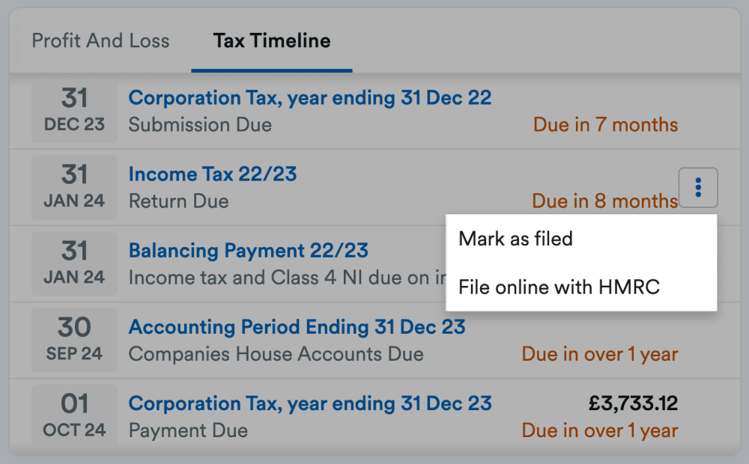Click Due in 8 months status
Image resolution: width=749 pixels, height=464 pixels.
[x=604, y=201]
